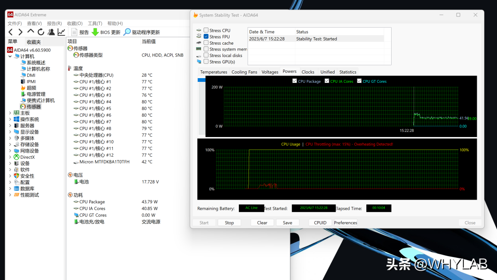Viewport: 497px width, 280px height.
Task: Click the user profile icon in the toolbar
Action: click(x=51, y=32)
